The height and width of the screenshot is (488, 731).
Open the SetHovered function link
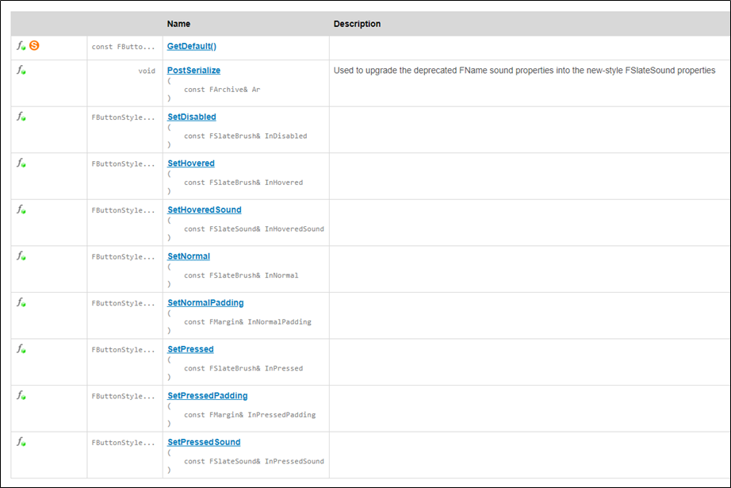pyautogui.click(x=191, y=163)
